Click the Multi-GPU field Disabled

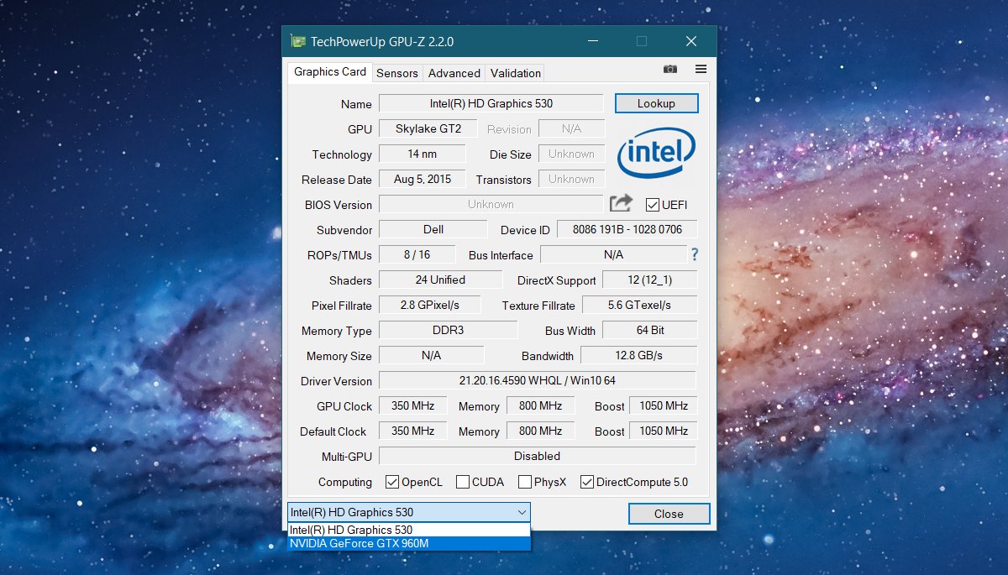point(538,456)
